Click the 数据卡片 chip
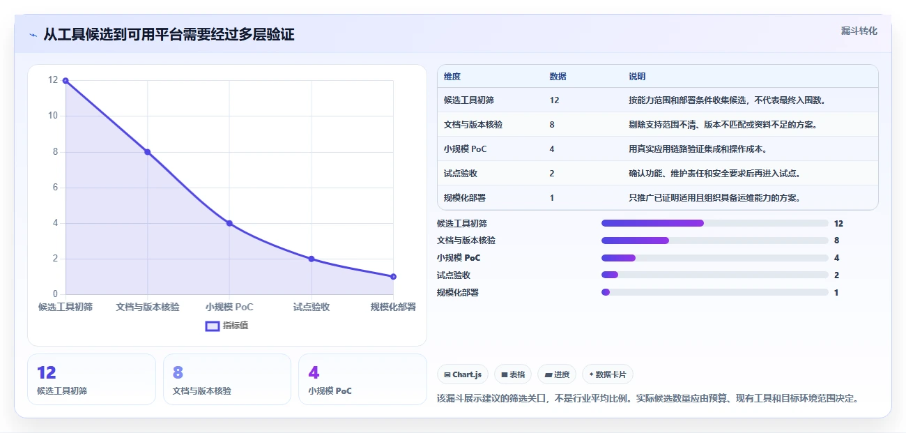 [x=608, y=374]
